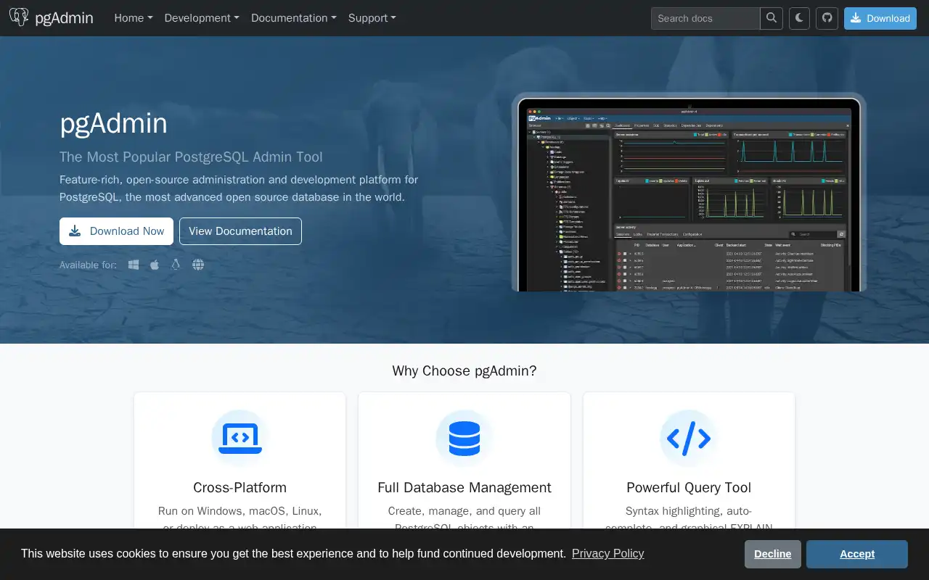
Task: Click the web globe platform icon
Action: pos(198,265)
